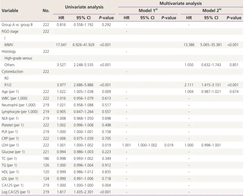Click the 'CRP (per 1)' row label
The width and height of the screenshot is (244, 196).
pos(10,138)
